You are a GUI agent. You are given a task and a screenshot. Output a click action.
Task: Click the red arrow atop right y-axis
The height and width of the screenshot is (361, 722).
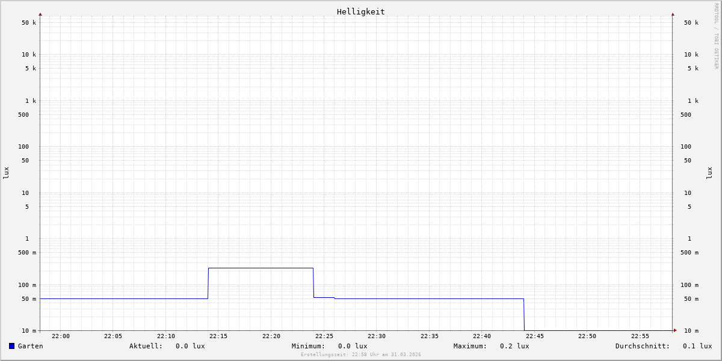(x=673, y=14)
